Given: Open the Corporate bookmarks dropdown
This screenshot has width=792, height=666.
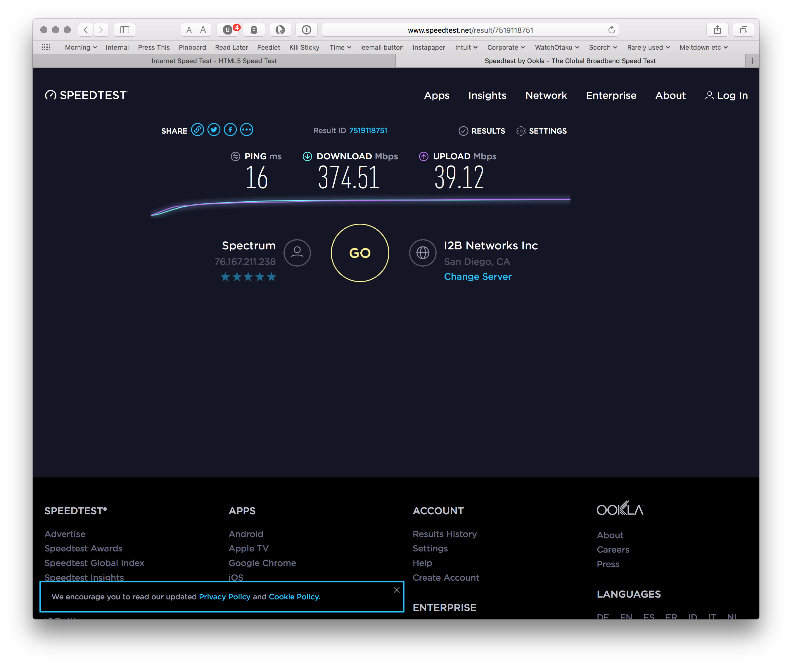Looking at the screenshot, I should click(x=506, y=47).
